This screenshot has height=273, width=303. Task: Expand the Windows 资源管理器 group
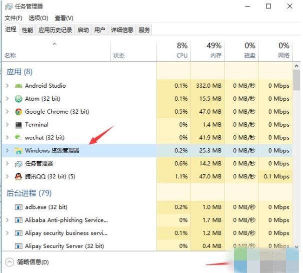(7, 150)
